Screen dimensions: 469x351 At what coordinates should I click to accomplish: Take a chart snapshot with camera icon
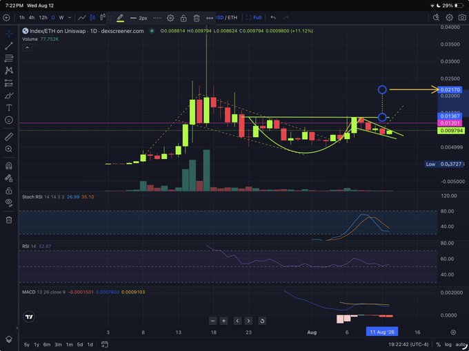pyautogui.click(x=462, y=18)
